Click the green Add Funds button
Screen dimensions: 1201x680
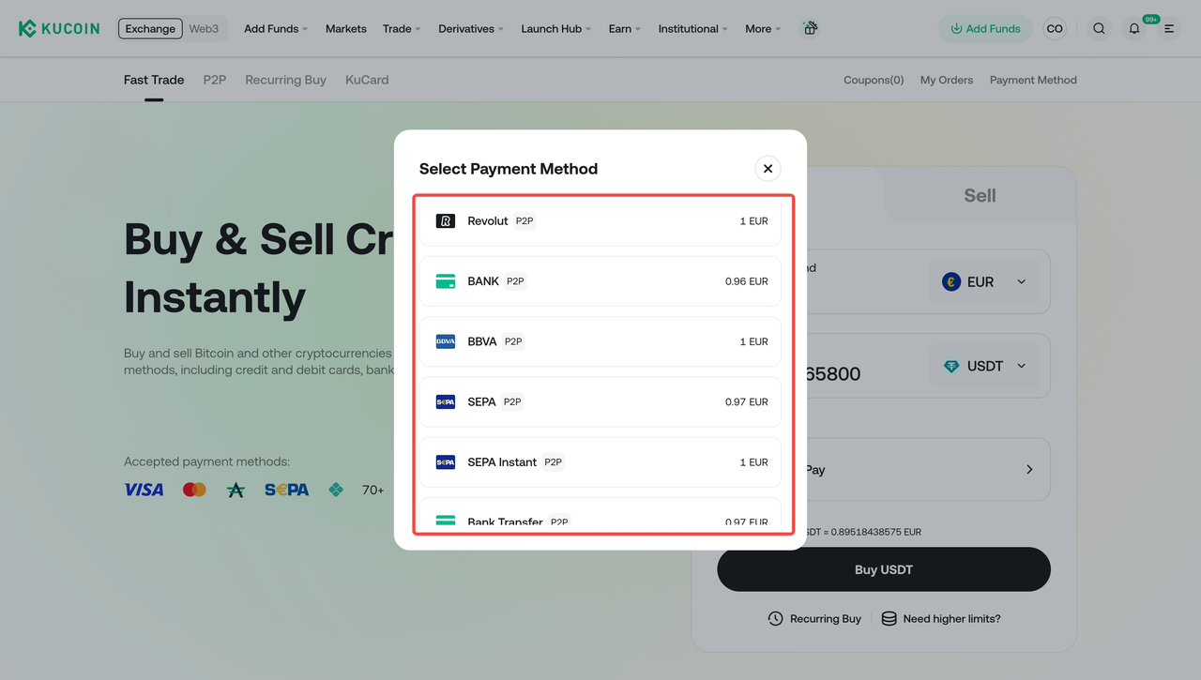(984, 29)
